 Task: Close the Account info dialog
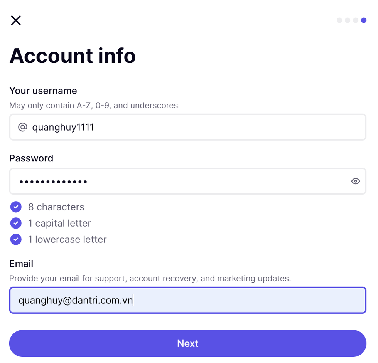[16, 20]
